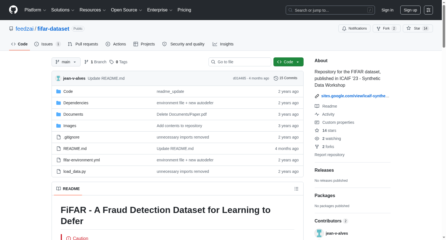Open the fifar-dataset repository name link
Image resolution: width=446 pixels, height=240 pixels.
coord(53,29)
